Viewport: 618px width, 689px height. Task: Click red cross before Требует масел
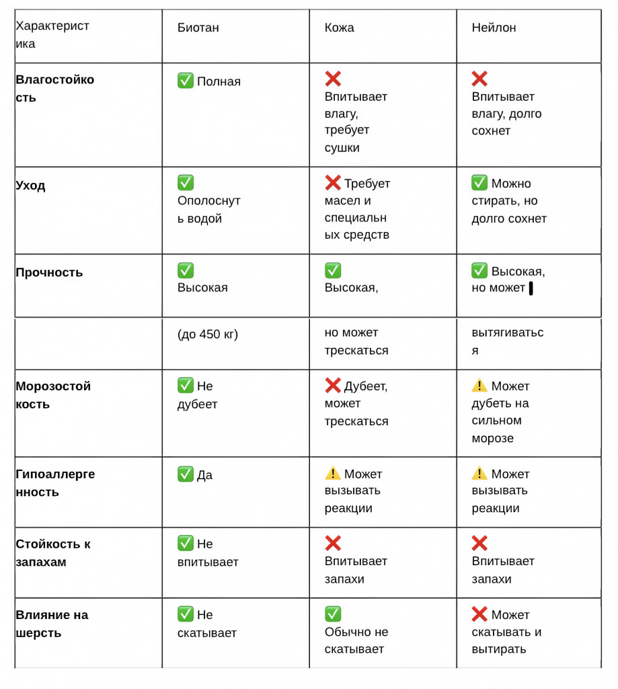pos(333,182)
